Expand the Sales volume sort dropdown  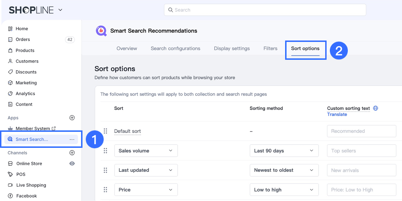(x=146, y=151)
